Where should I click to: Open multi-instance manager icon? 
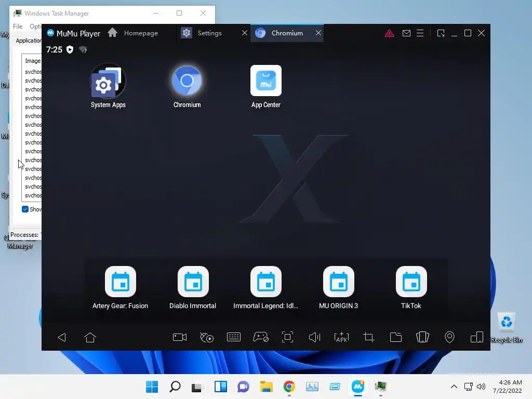477,337
